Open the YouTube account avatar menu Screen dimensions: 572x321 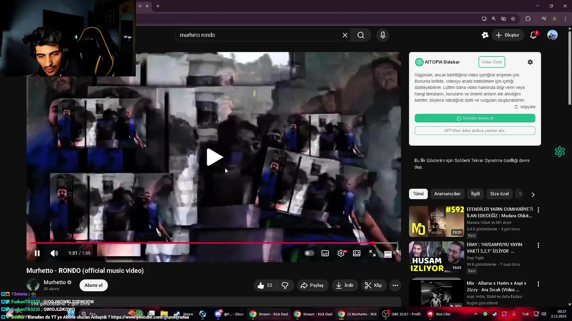tap(552, 35)
